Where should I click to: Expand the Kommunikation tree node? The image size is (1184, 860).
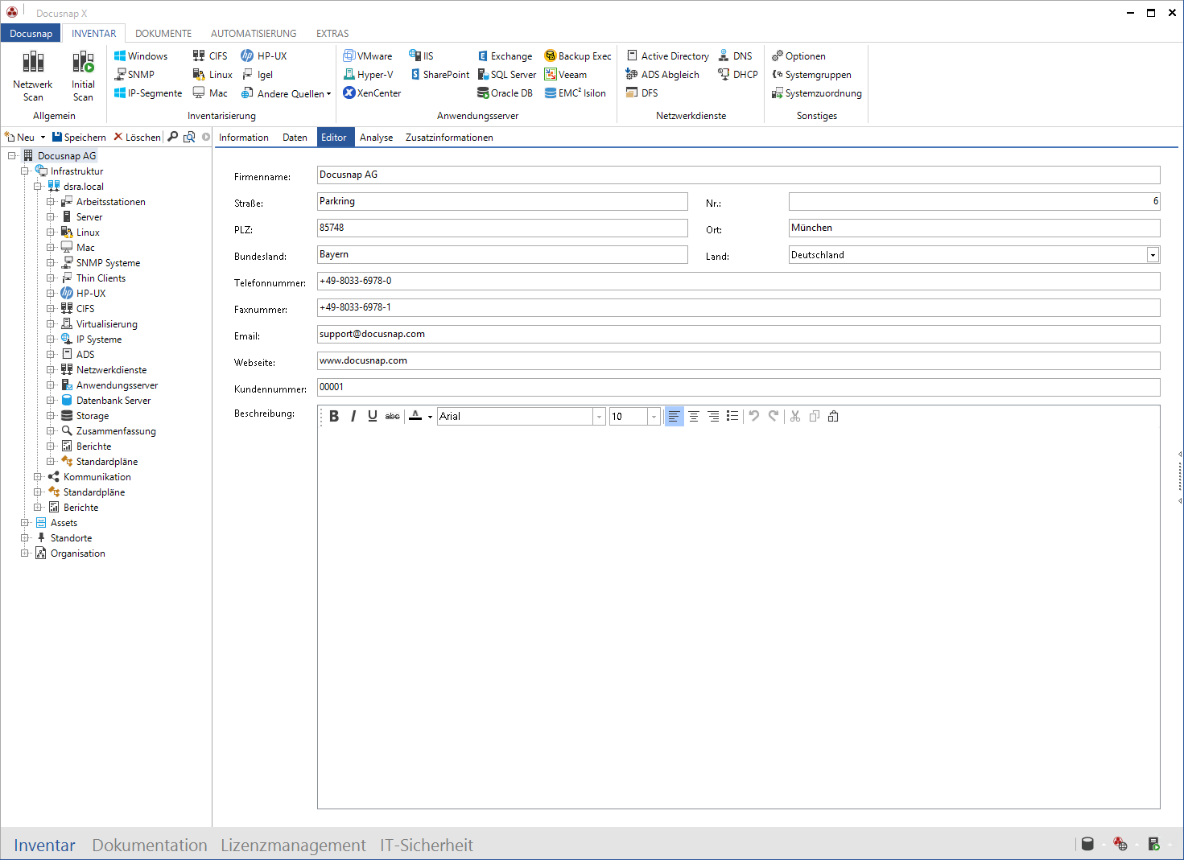coord(37,477)
